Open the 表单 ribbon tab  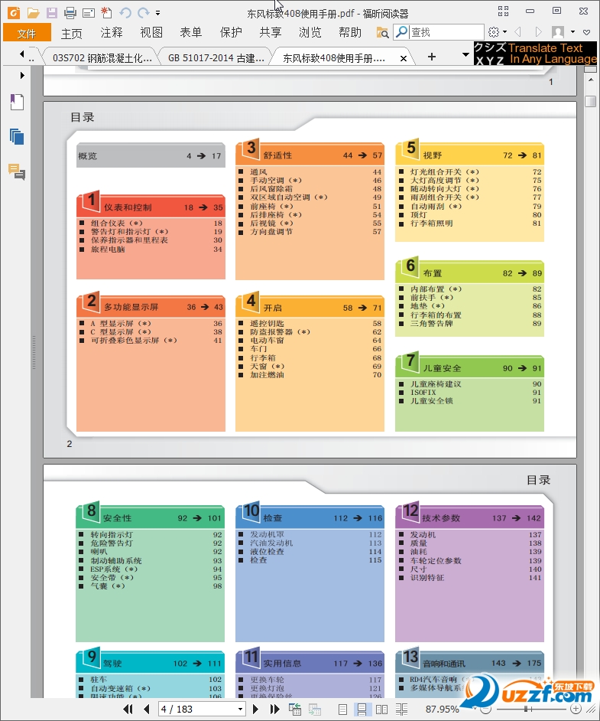[191, 33]
